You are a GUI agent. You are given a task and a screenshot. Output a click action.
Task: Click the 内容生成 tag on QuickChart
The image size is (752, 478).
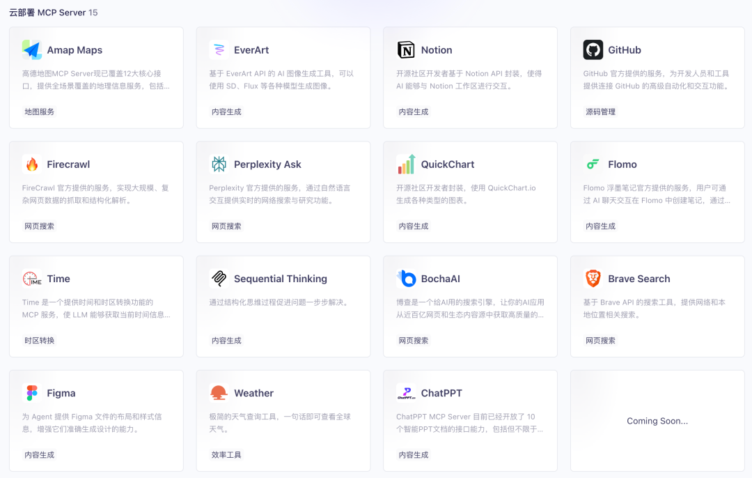click(x=414, y=226)
